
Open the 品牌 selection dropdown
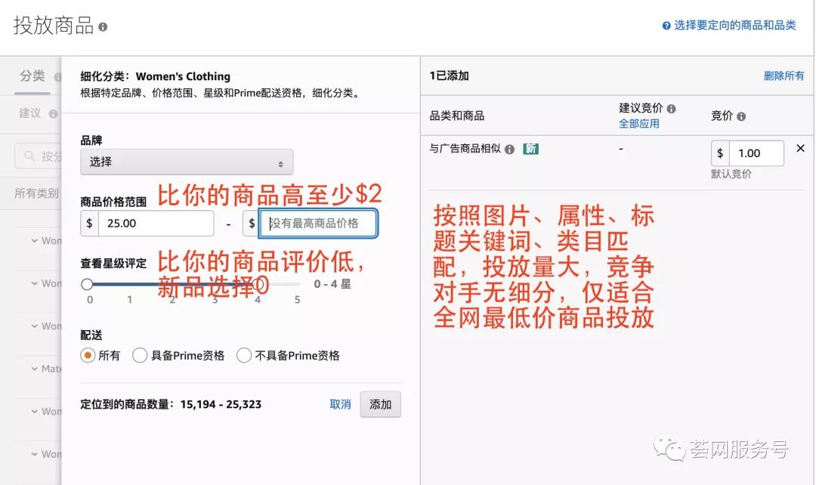click(x=186, y=162)
